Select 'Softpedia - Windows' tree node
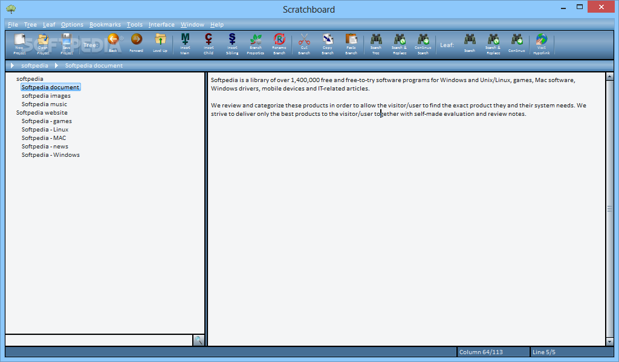This screenshot has width=619, height=362. [x=51, y=155]
